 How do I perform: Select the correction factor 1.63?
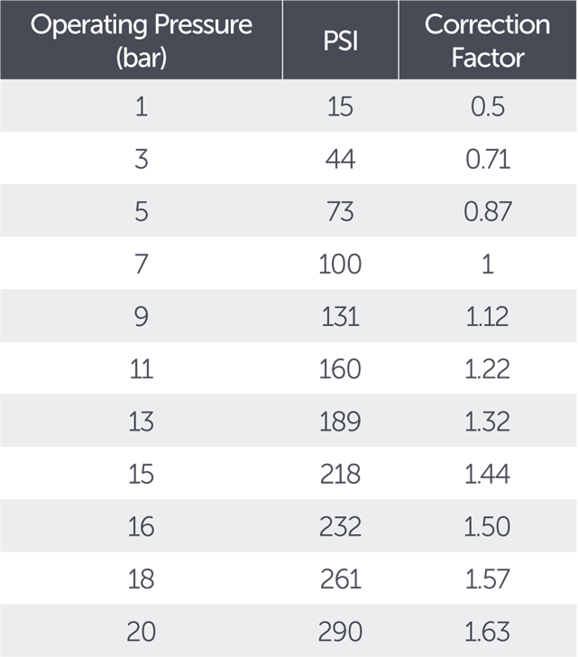click(x=488, y=632)
